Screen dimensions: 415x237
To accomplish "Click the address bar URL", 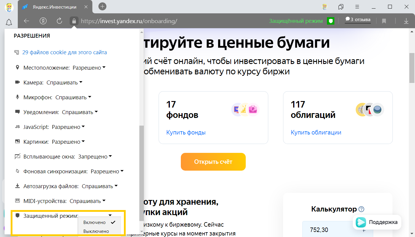I will tap(129, 21).
